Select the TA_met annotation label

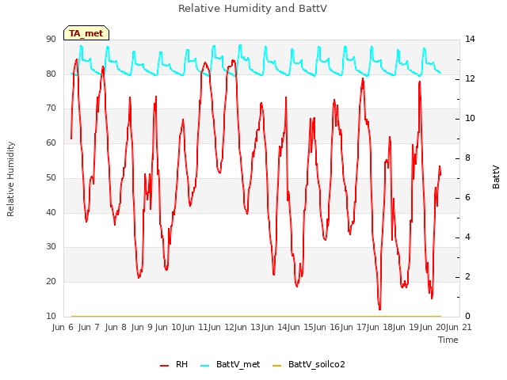tap(86, 33)
